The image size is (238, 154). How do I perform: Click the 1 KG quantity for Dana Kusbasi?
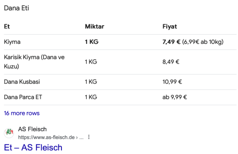coord(91,82)
